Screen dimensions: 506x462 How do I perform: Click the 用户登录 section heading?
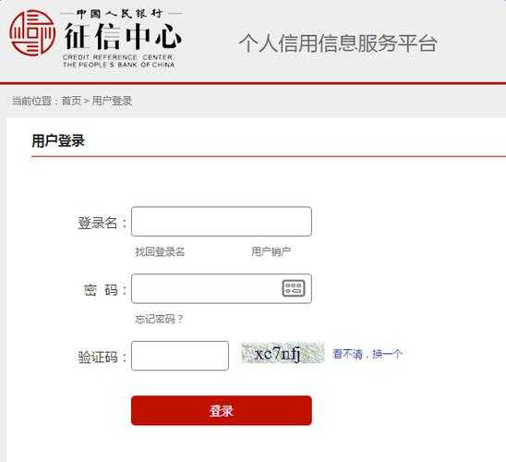(58, 141)
